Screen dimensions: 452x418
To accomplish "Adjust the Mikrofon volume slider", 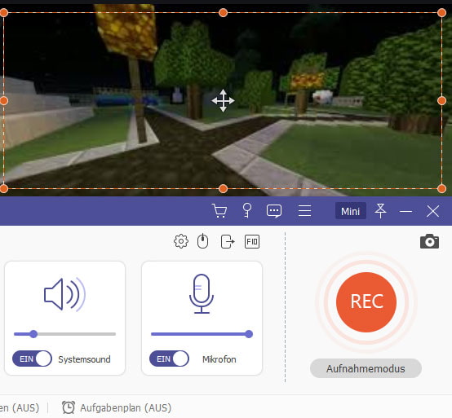I will [202, 334].
